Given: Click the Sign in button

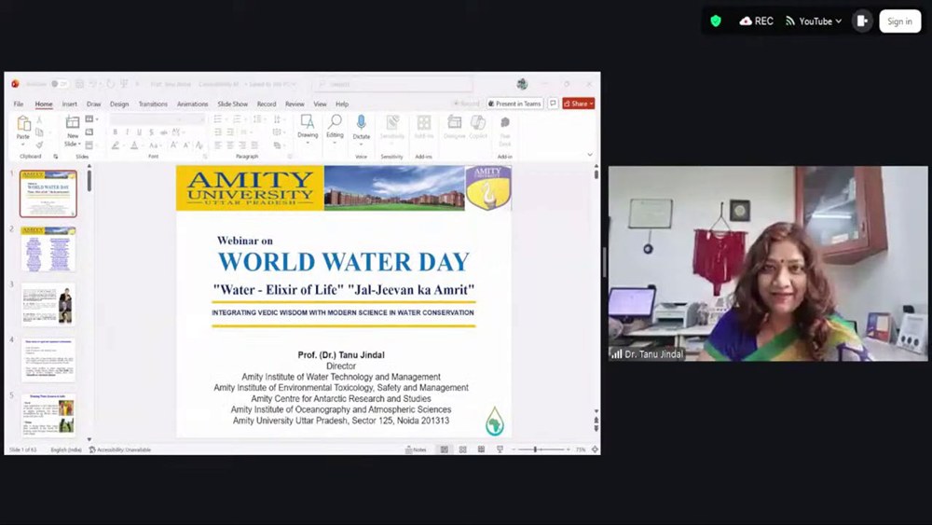Looking at the screenshot, I should 899,21.
